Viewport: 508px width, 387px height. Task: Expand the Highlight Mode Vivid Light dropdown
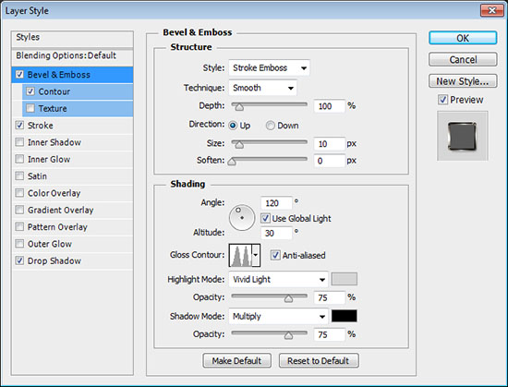click(x=279, y=279)
